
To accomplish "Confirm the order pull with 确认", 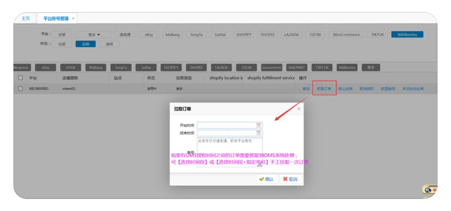I will 266,179.
